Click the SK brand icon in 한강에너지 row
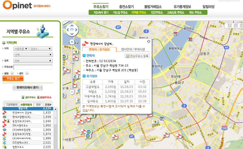 (x=4, y=113)
